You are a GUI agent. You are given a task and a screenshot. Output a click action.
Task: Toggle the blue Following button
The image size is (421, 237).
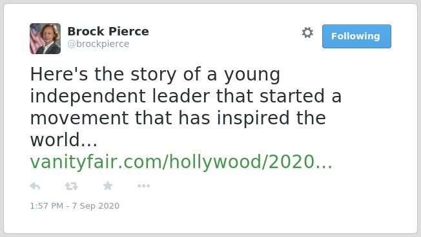pyautogui.click(x=356, y=37)
